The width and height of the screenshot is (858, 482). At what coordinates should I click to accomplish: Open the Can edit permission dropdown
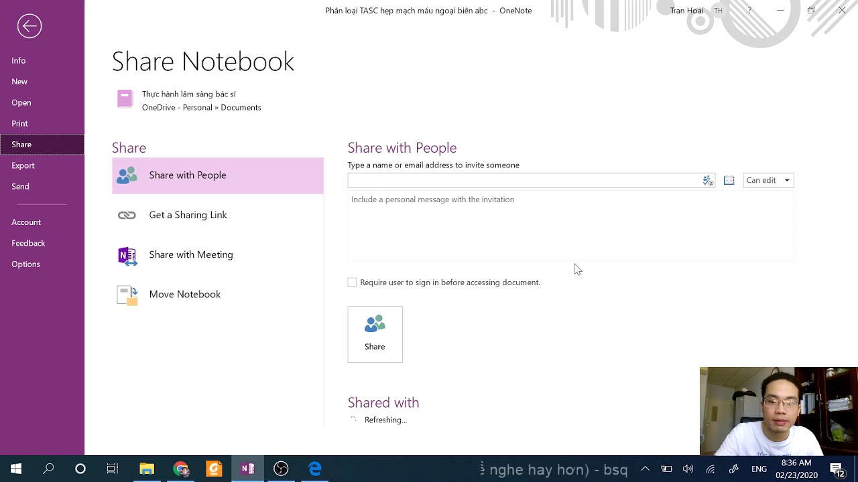(x=768, y=180)
